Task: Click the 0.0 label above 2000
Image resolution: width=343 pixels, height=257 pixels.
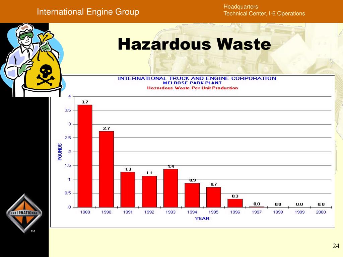Action: coord(321,204)
